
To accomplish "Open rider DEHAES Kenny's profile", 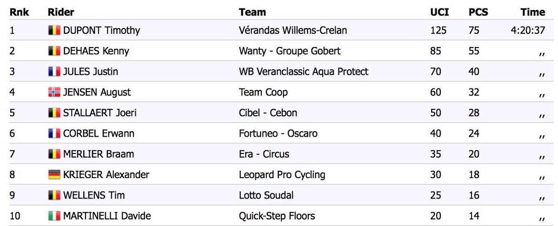I will point(96,51).
